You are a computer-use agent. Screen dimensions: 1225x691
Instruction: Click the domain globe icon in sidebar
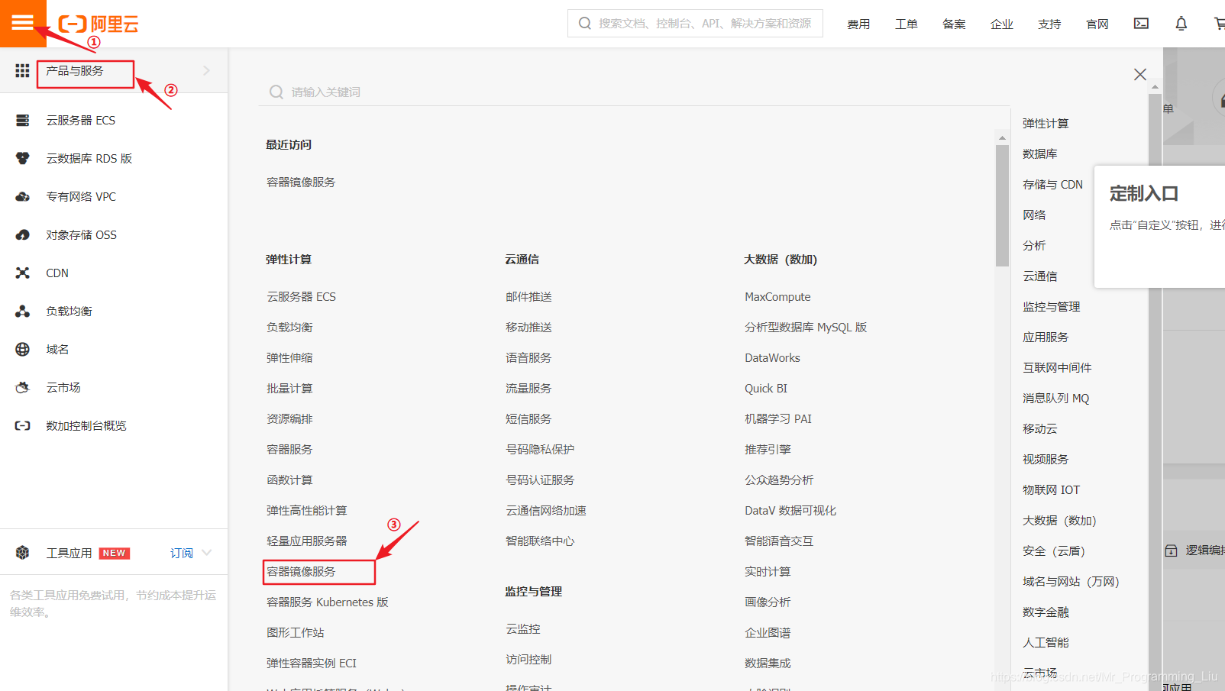(x=23, y=350)
